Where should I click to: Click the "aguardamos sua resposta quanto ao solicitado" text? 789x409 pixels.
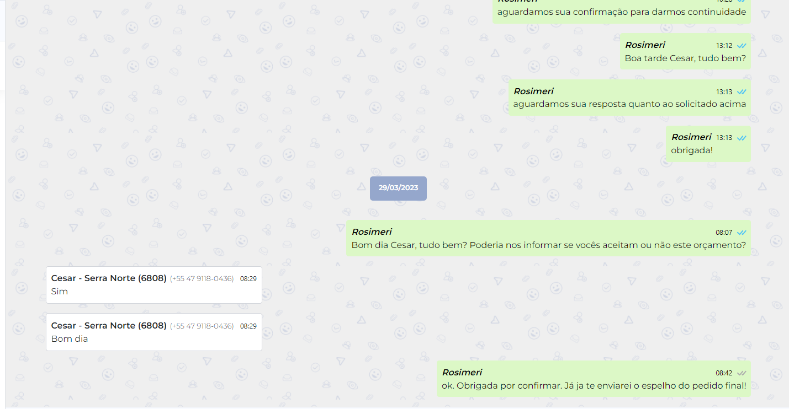pyautogui.click(x=629, y=104)
